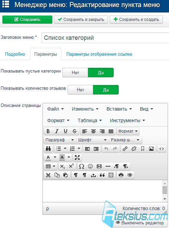The width and height of the screenshot is (169, 228).
Task: Insert special character with Omega icon
Action: (x=82, y=166)
